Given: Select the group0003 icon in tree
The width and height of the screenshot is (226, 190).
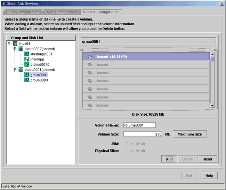Looking at the screenshot, I should (27, 80).
